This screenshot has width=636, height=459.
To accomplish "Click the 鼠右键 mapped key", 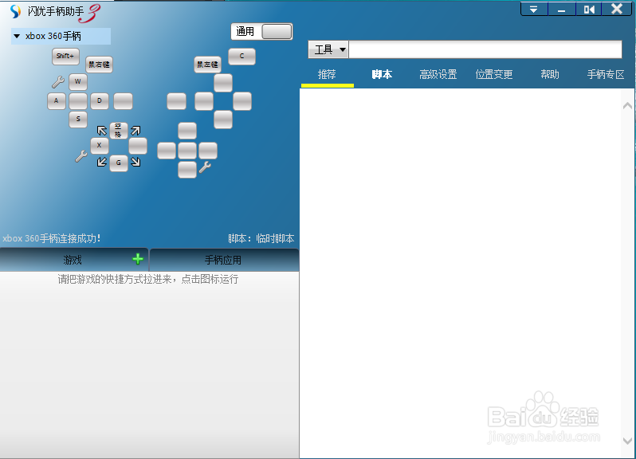I will coord(99,65).
